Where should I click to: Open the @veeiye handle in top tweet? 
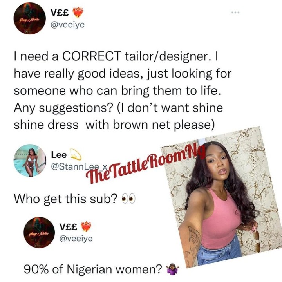[x=68, y=25]
